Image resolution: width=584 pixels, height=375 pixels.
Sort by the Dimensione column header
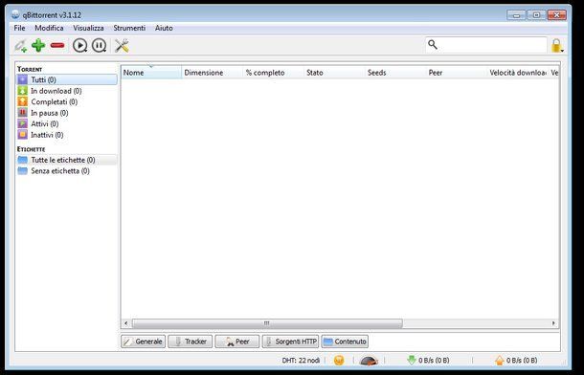click(x=213, y=73)
